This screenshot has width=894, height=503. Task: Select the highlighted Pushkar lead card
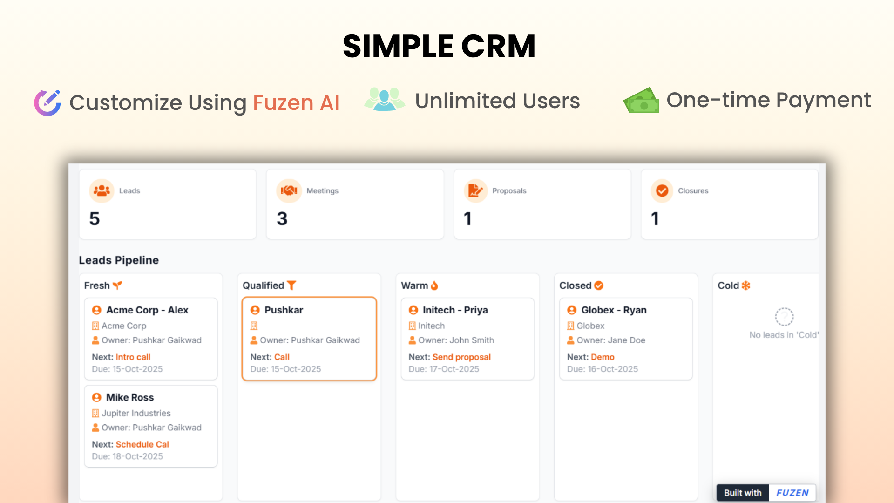point(309,339)
